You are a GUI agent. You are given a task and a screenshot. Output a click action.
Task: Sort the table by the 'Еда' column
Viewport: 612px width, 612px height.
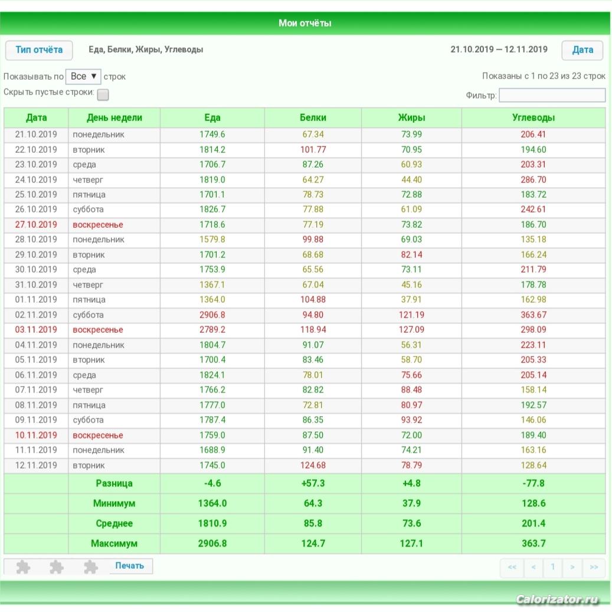click(212, 117)
